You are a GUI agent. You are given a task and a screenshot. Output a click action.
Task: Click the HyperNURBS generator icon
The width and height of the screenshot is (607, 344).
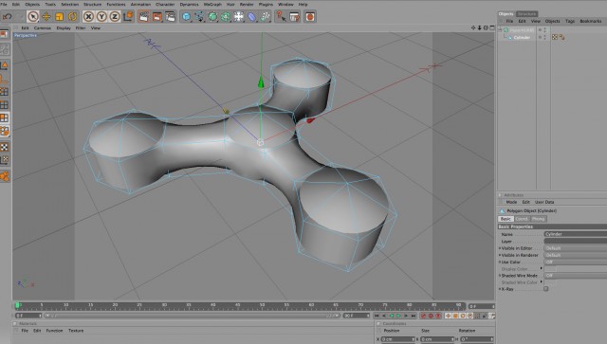click(x=212, y=17)
